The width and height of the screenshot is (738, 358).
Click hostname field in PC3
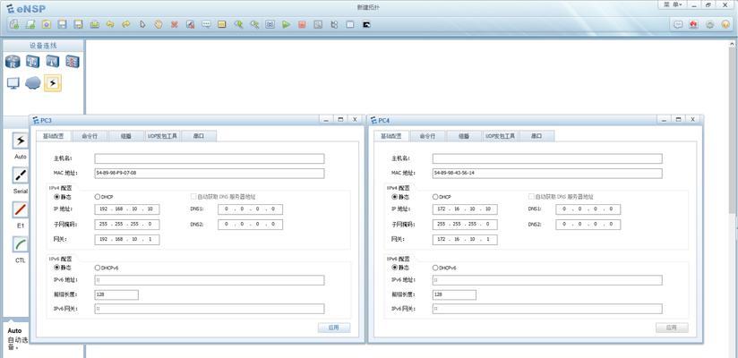tap(210, 158)
